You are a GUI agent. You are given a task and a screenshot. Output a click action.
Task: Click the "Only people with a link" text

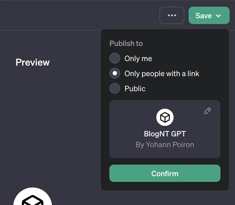162,74
